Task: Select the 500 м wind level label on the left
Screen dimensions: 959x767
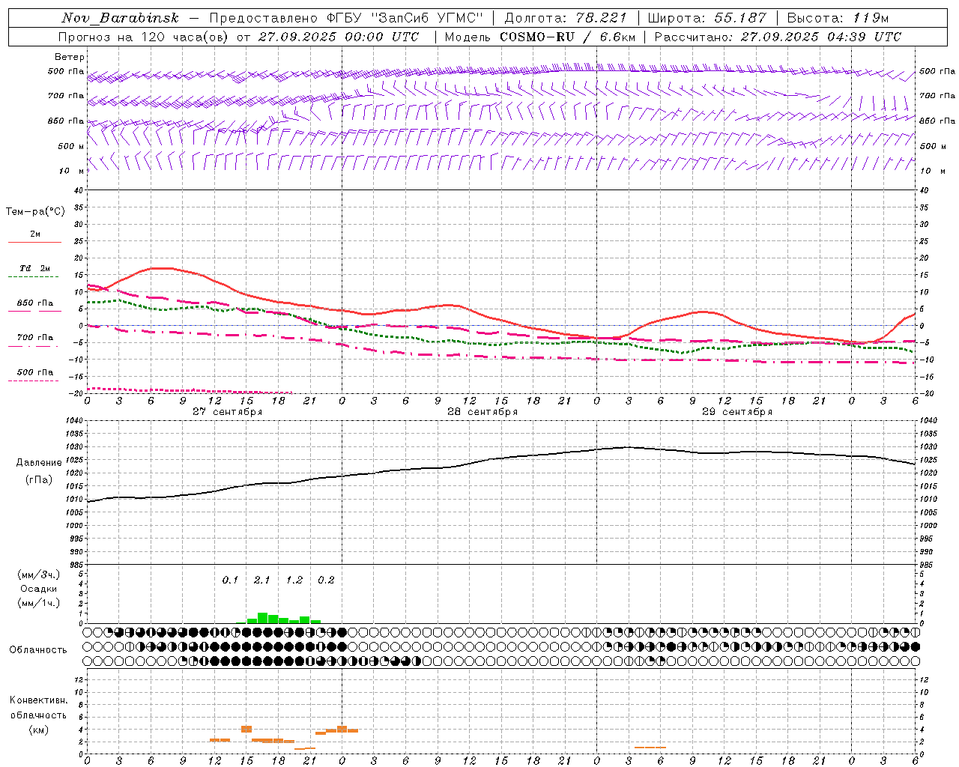Action: pos(71,146)
